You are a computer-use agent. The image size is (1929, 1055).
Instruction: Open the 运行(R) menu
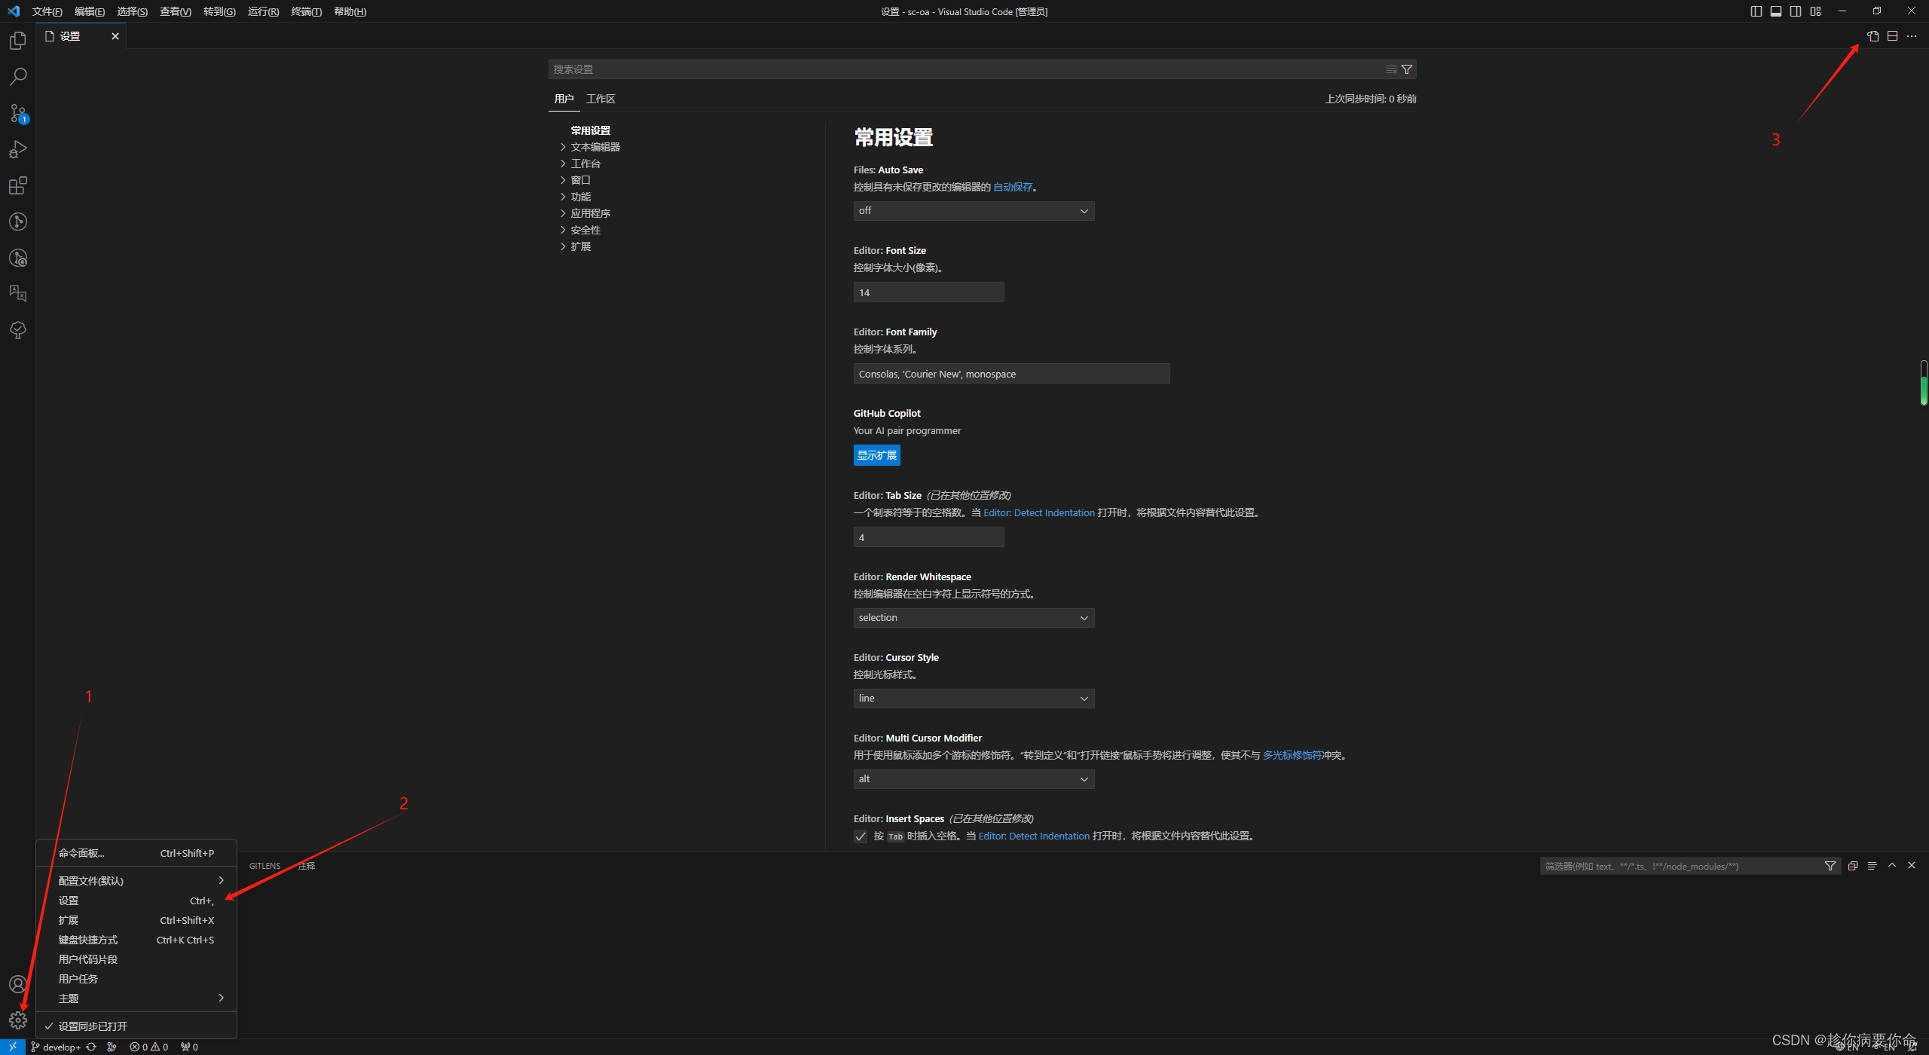(x=262, y=11)
